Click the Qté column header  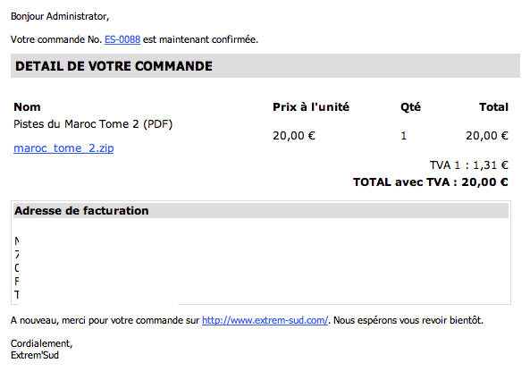pos(410,107)
